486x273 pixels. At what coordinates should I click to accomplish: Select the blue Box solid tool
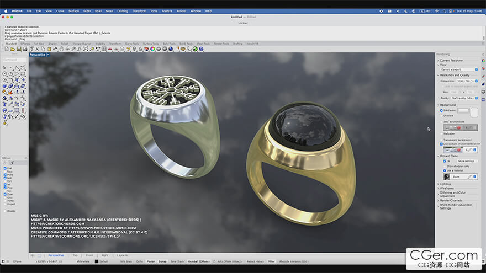point(4,85)
